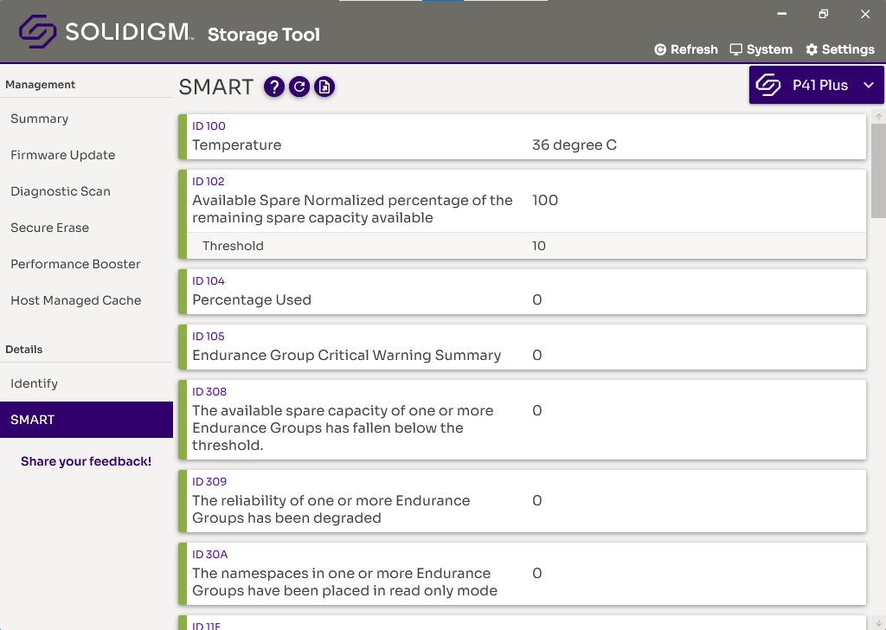Click Available Spare Normalized percentage description
This screenshot has height=630, width=886.
[x=353, y=209]
